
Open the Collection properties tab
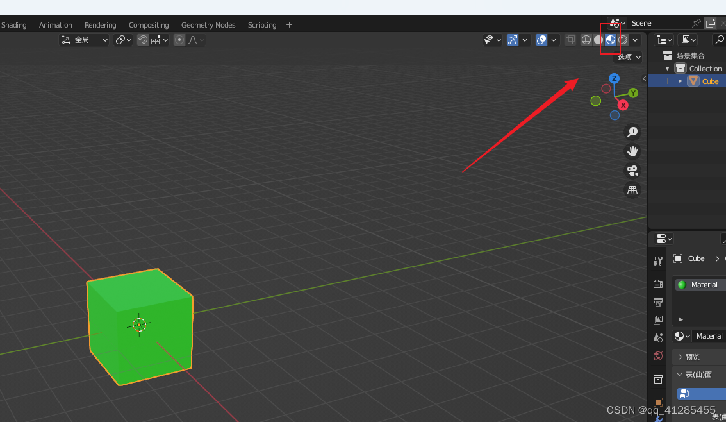pos(658,380)
